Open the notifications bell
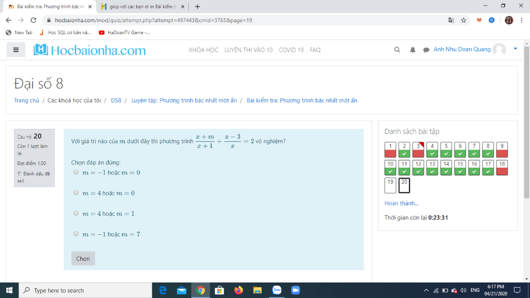Screen dimensions: 530x298 413,50
